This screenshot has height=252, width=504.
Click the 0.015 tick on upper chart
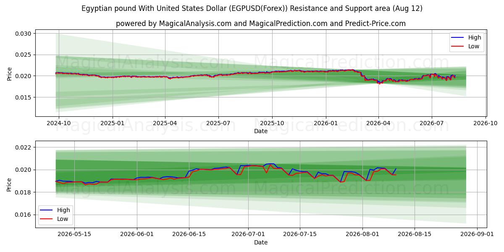pyautogui.click(x=24, y=97)
